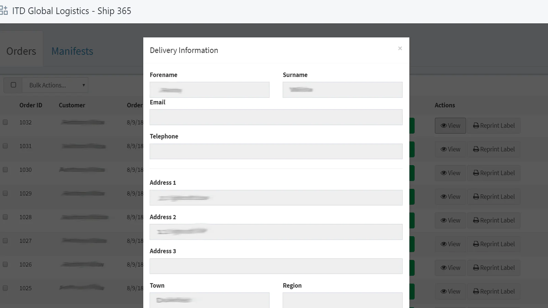Click the app grid icon beside ITD title
The height and width of the screenshot is (308, 548).
click(4, 11)
